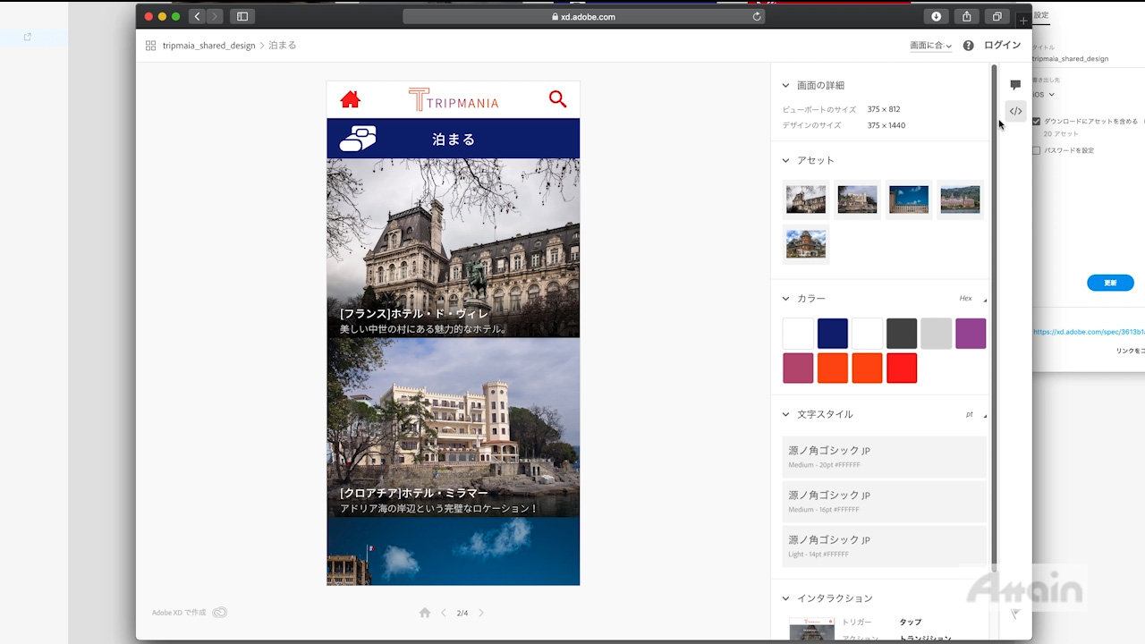Screen dimensions: 1145x644
Task: Toggle the include assets in download checkbox
Action: 1037,121
